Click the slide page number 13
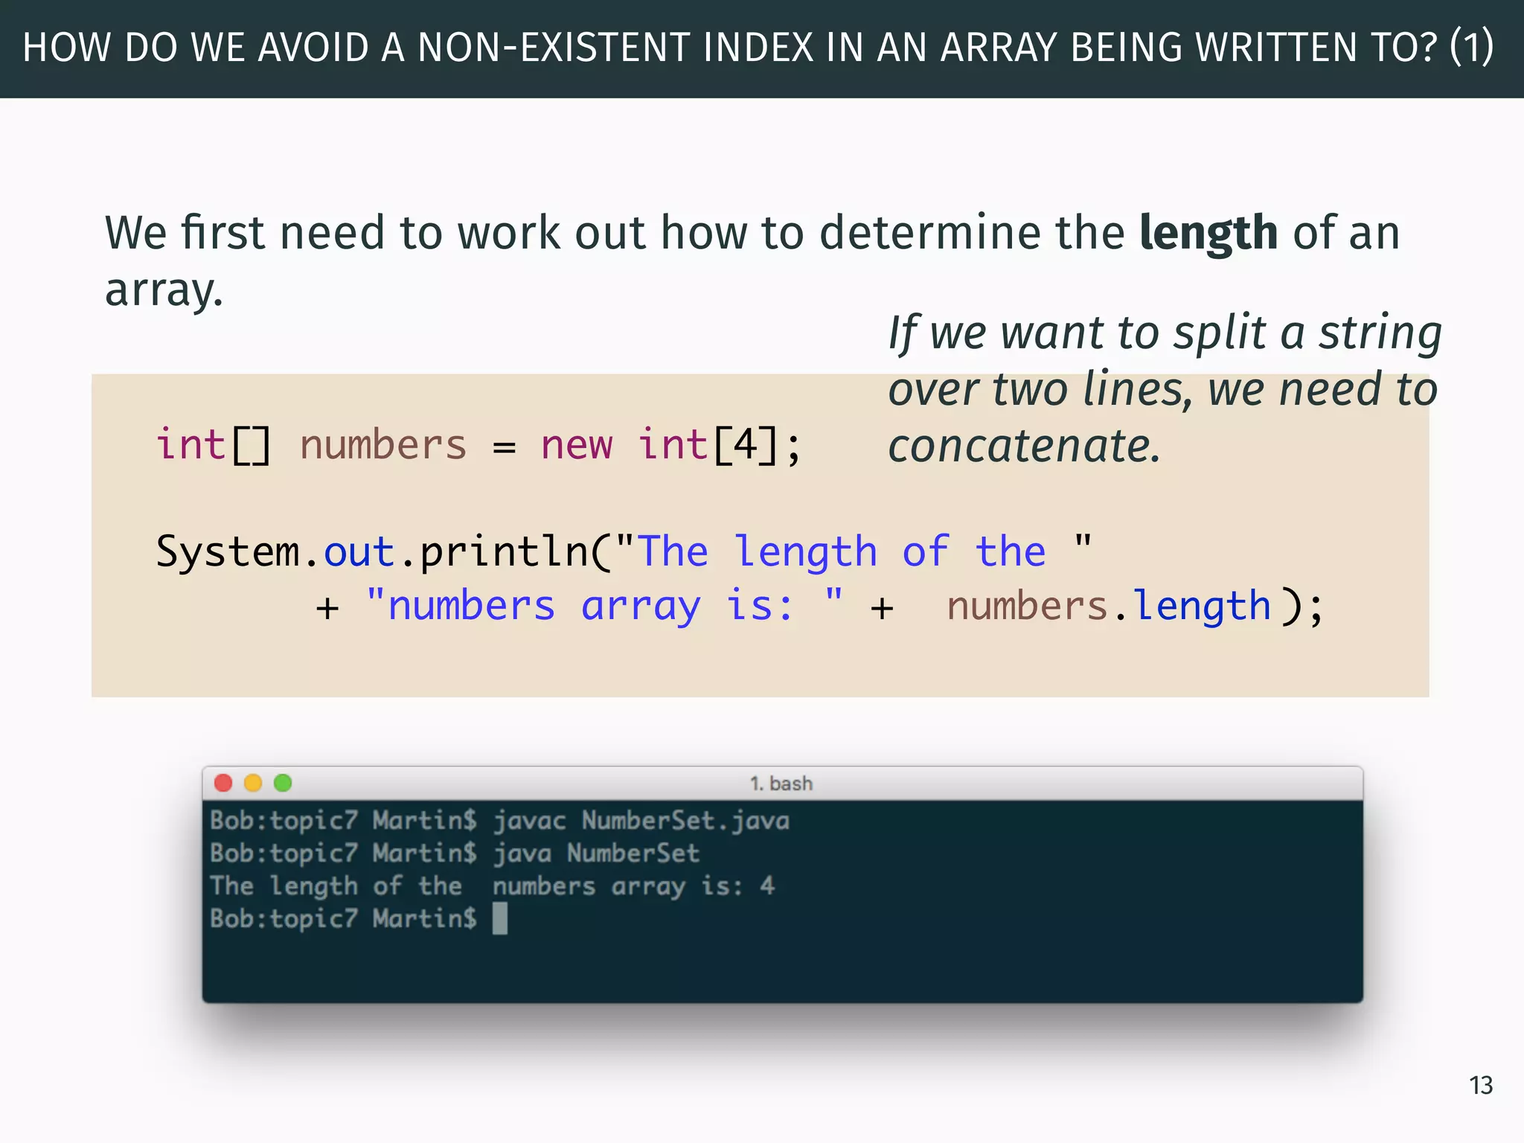 1481,1086
